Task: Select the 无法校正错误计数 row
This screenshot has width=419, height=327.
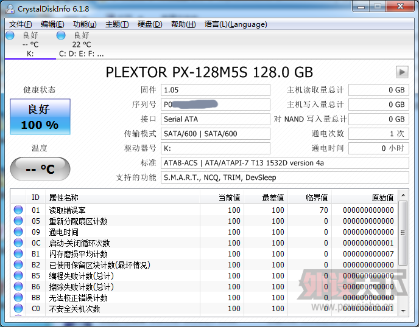Action: [204, 297]
